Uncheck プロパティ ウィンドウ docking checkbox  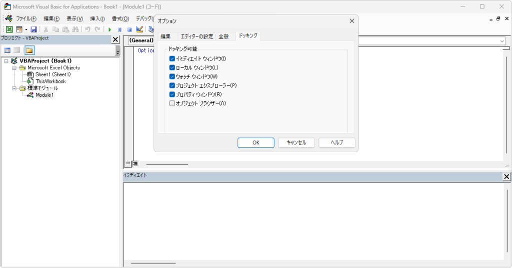[172, 94]
